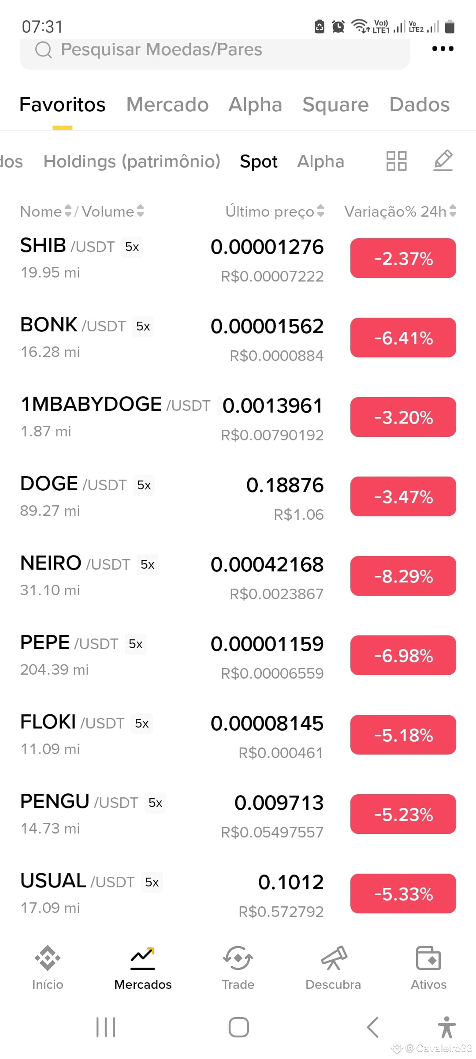
Task: Open the DOGE/USDT pair row
Action: (238, 496)
